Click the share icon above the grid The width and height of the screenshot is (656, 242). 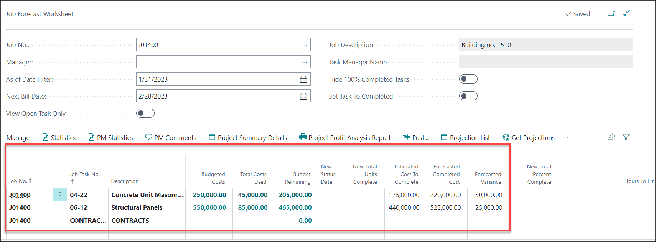(x=611, y=137)
